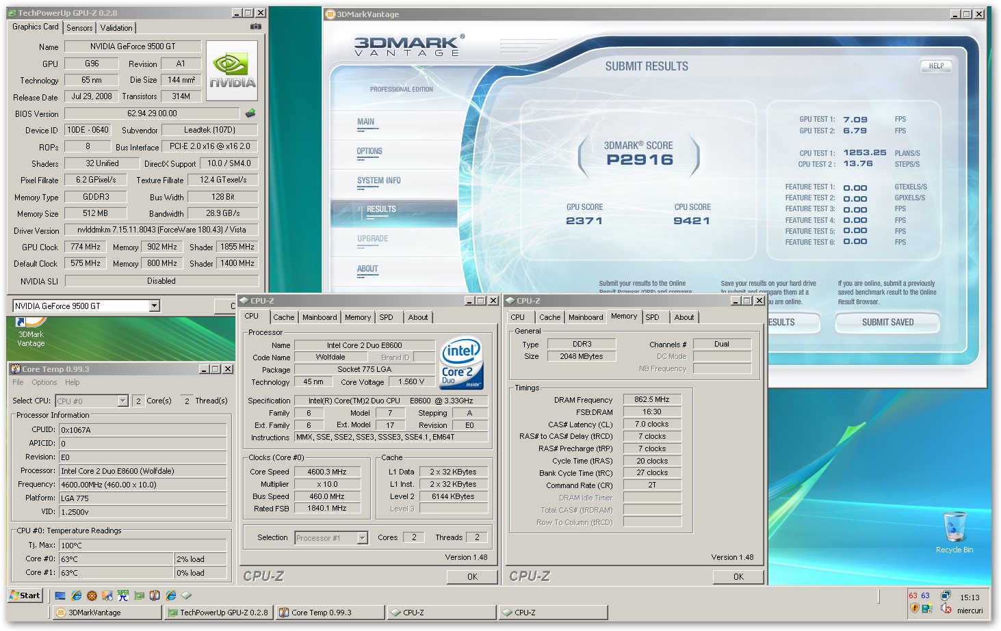Click the GPU-Z Name field NVIDIA GeForce 9500 GT
The width and height of the screenshot is (1001, 631).
click(x=133, y=46)
